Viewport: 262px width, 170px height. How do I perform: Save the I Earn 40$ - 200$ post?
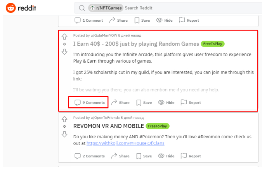click(143, 103)
